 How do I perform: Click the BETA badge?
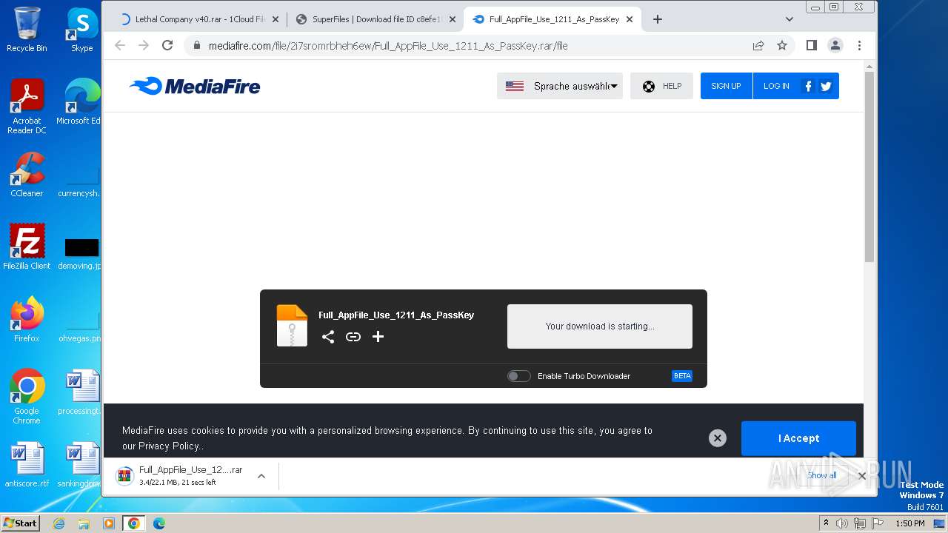(x=682, y=376)
